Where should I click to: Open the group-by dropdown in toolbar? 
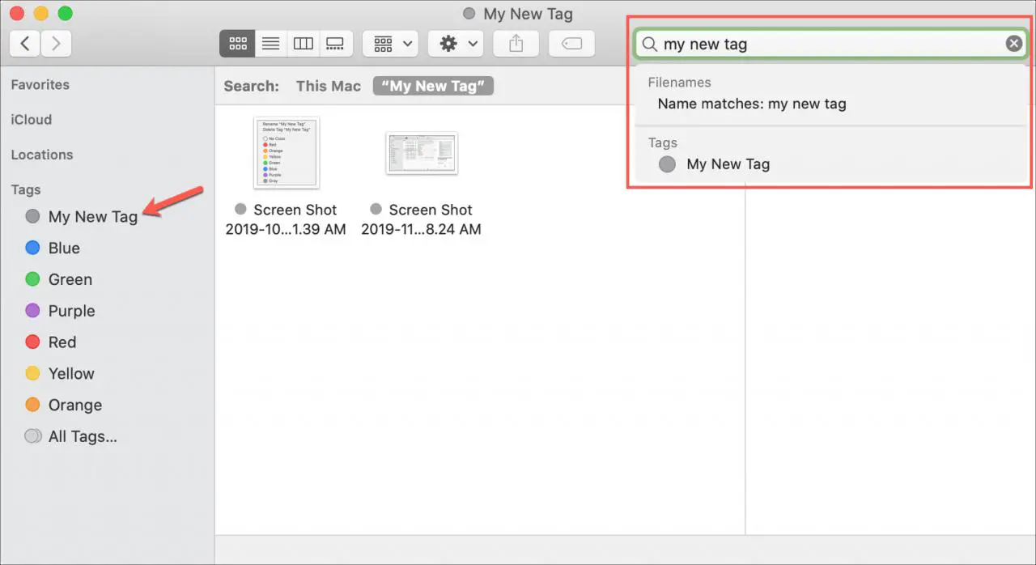[390, 44]
